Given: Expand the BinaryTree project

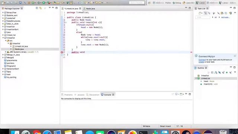Looking at the screenshot, I should 3,13.
